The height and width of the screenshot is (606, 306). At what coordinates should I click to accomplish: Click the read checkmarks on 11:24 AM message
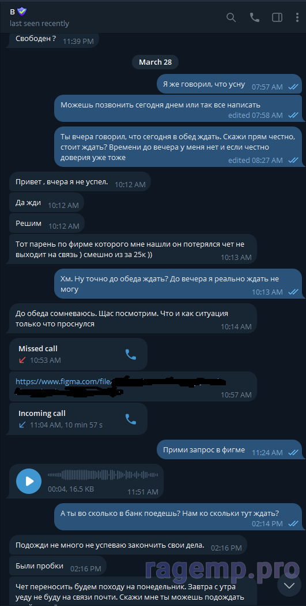(x=293, y=452)
